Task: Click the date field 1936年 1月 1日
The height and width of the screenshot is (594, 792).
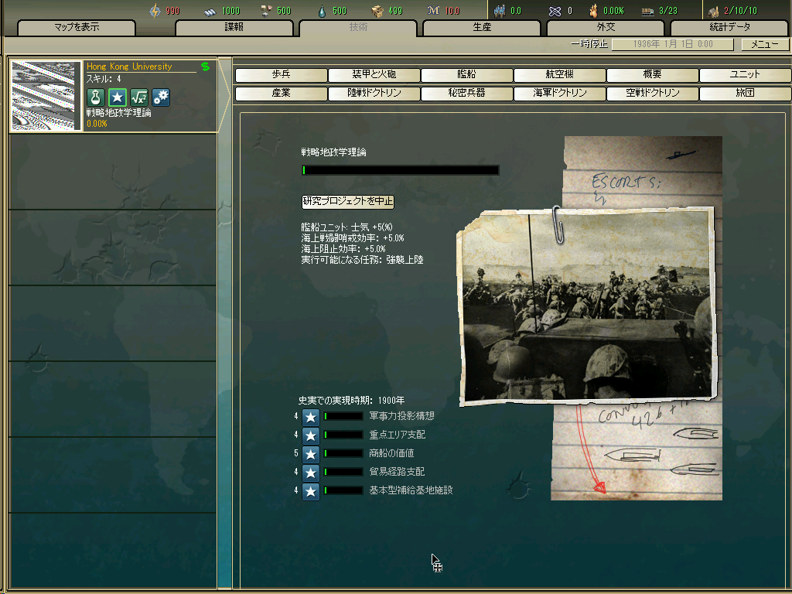Action: [x=672, y=44]
